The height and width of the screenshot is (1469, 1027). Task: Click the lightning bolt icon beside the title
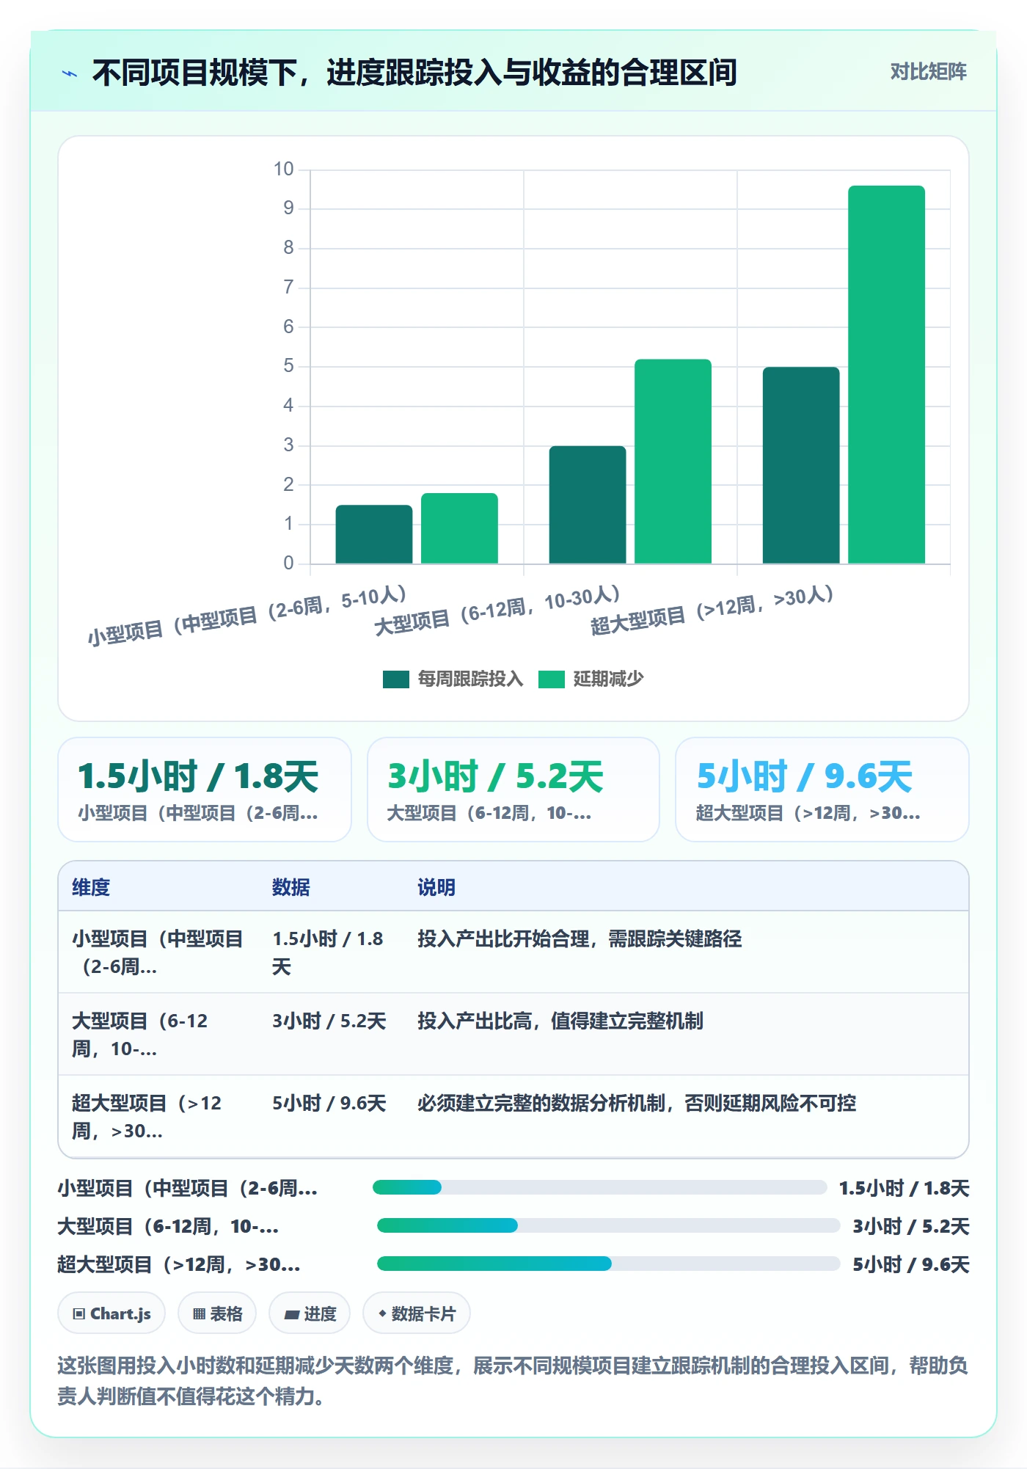click(x=70, y=73)
